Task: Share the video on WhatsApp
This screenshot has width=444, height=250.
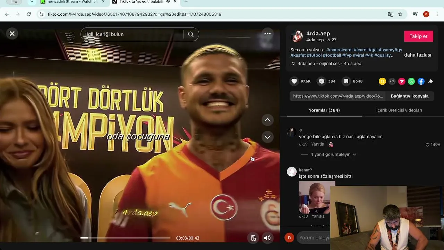Action: (411, 81)
